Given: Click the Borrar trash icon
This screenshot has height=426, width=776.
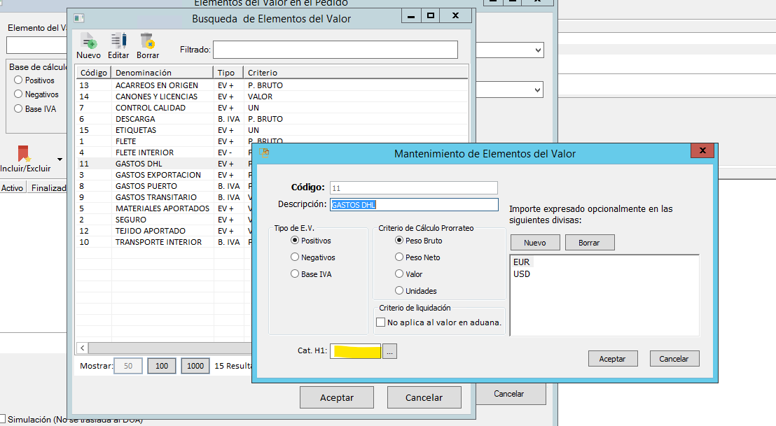Looking at the screenshot, I should (147, 41).
